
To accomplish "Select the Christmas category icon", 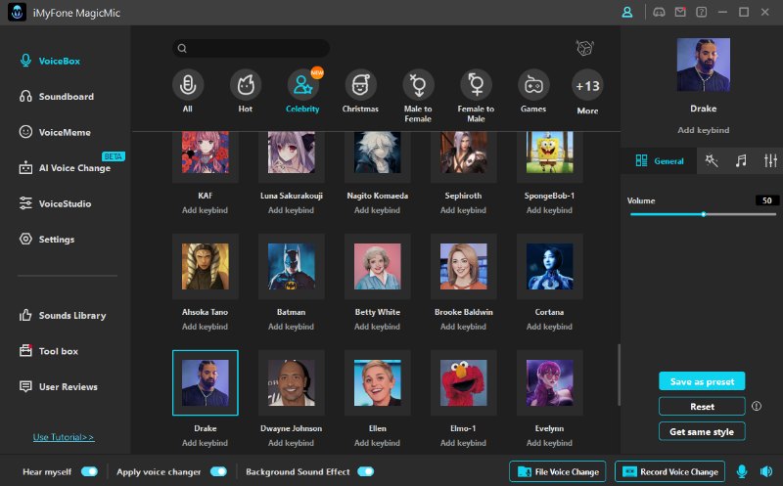I will pyautogui.click(x=360, y=85).
